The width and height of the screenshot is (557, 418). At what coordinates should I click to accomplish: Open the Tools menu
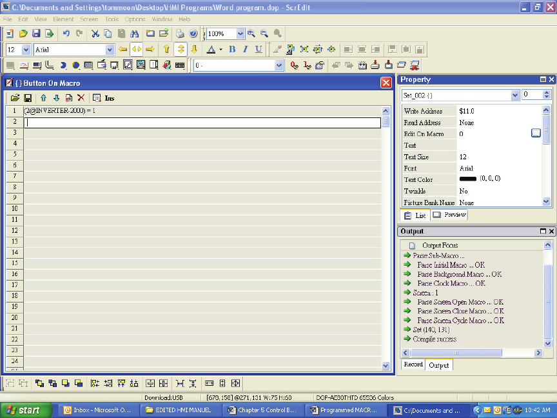[x=112, y=19]
